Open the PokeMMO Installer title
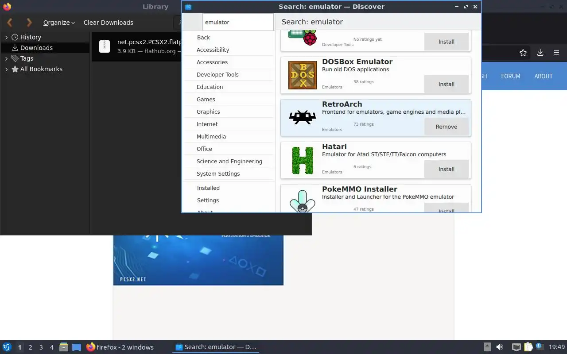 pyautogui.click(x=360, y=189)
